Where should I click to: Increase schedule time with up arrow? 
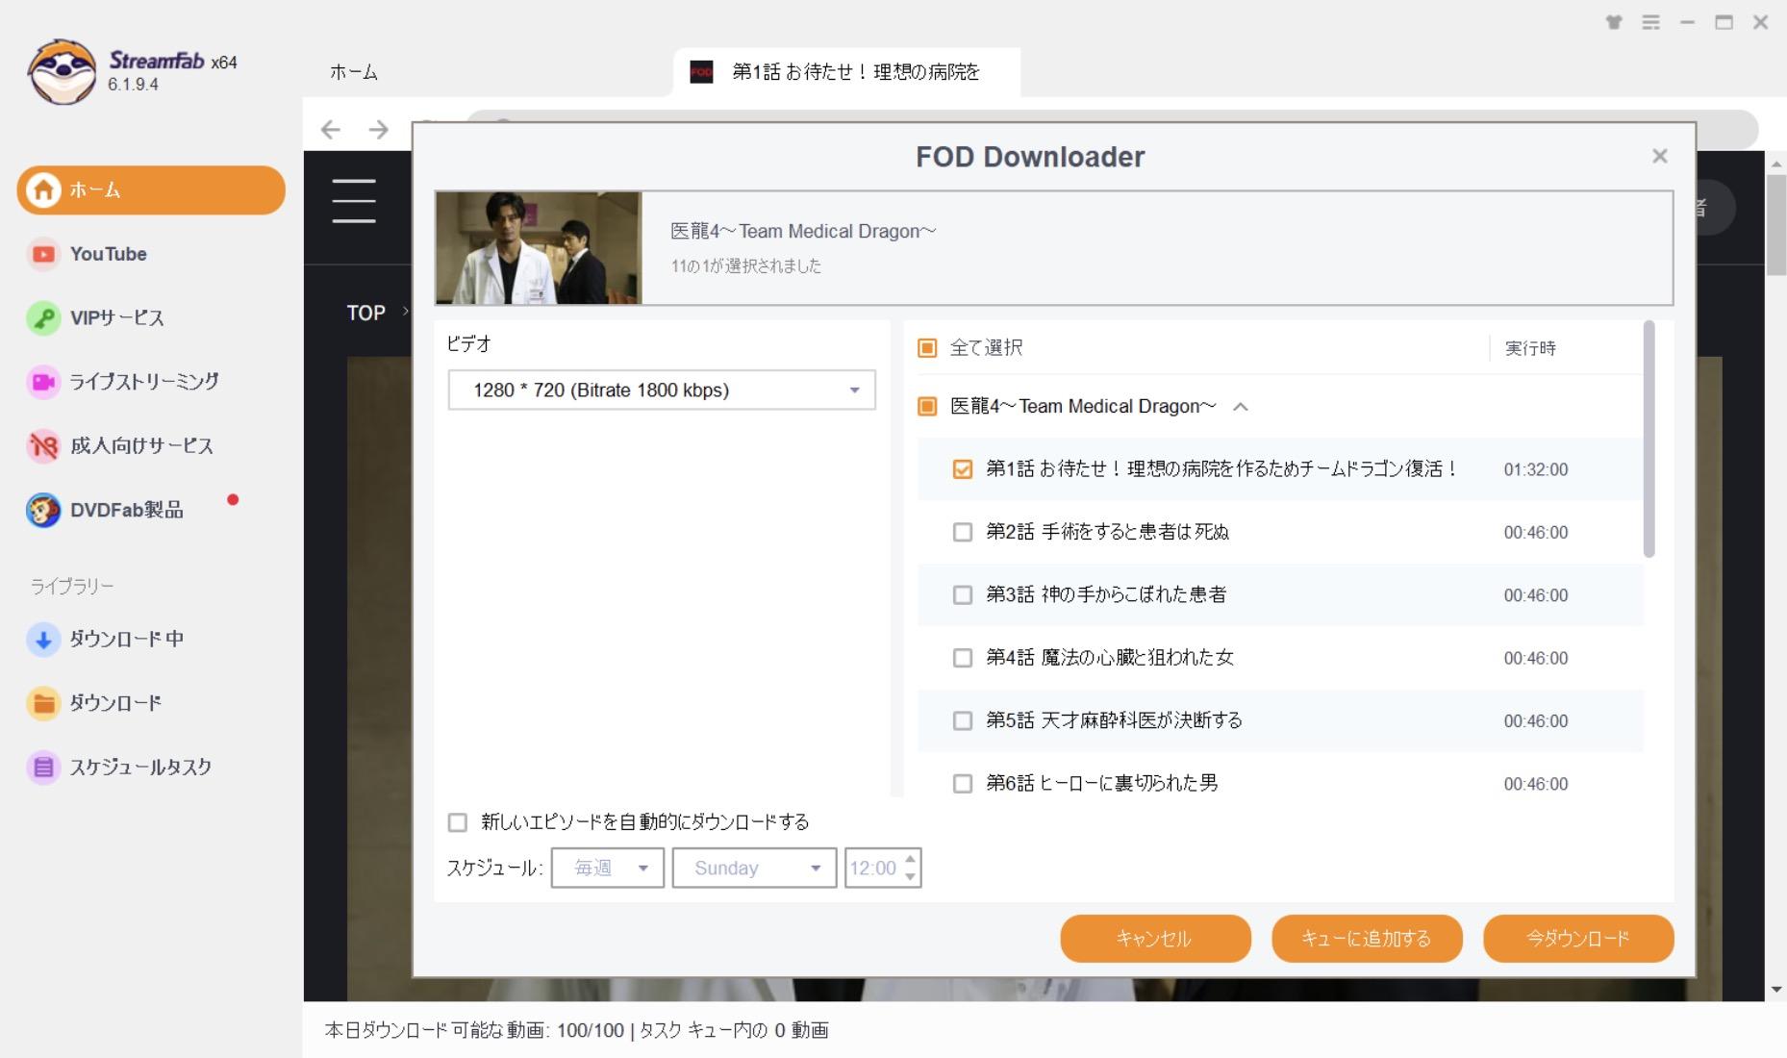tap(910, 859)
